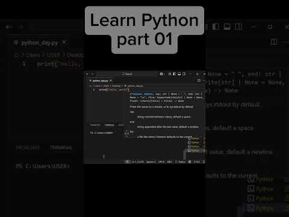Toggle the secondary side bar
Image resolution: width=289 pixels, height=217 pixels.
pyautogui.click(x=184, y=74)
